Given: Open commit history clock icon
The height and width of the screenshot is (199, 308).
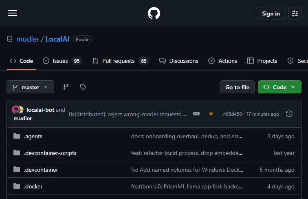Looking at the screenshot, I should tap(289, 114).
